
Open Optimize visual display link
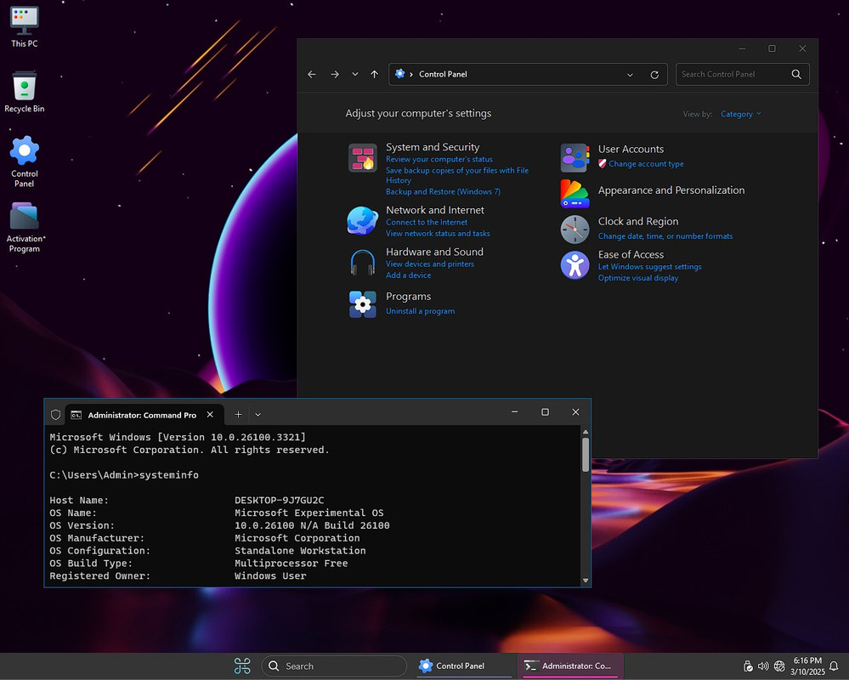coord(638,278)
